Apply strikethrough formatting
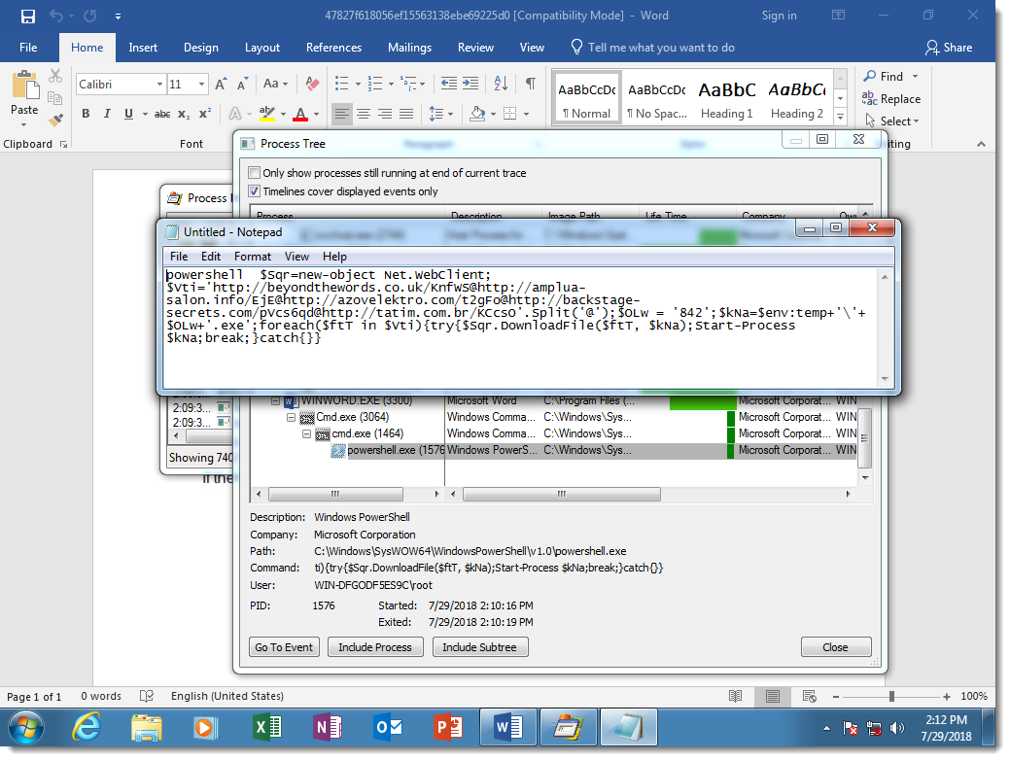Image resolution: width=1010 pixels, height=761 pixels. point(162,114)
